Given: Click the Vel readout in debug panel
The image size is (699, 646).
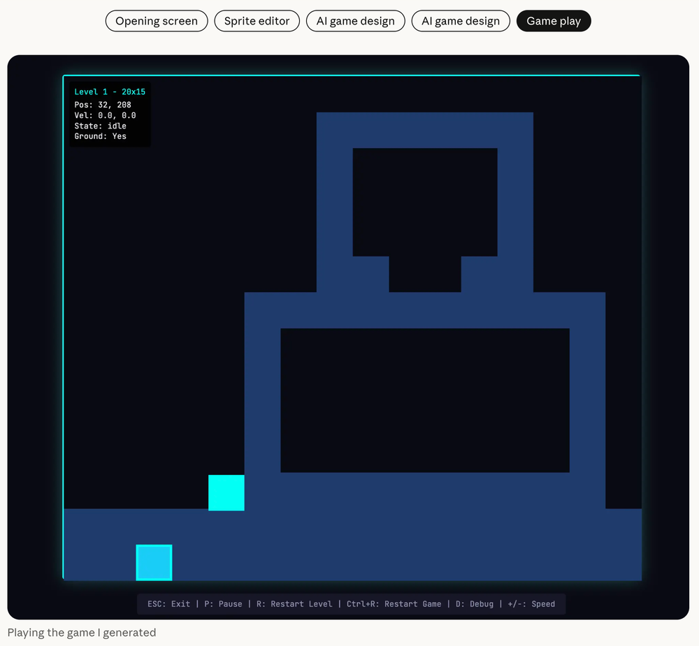Looking at the screenshot, I should (105, 116).
